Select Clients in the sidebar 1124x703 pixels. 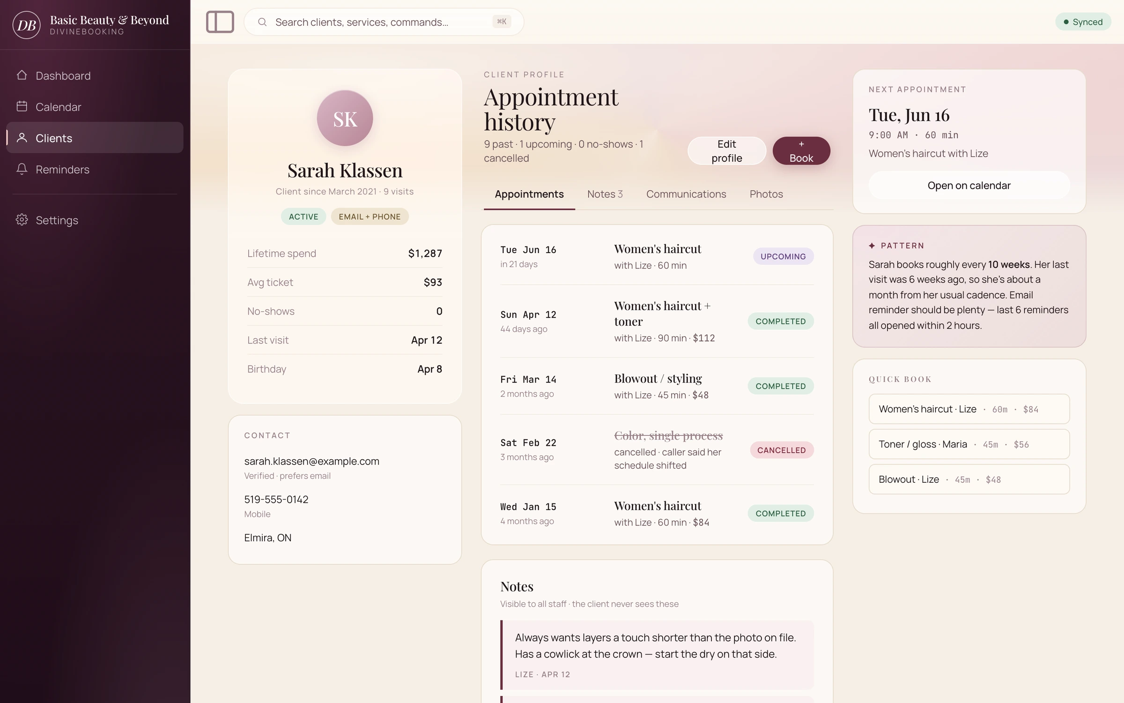95,138
